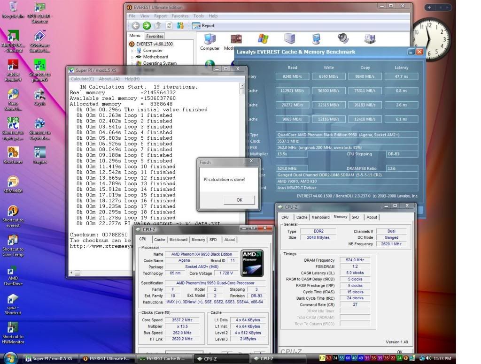Open SPD tab in CPU-Z Memory window
The height and width of the screenshot is (364, 481).
pos(355,217)
